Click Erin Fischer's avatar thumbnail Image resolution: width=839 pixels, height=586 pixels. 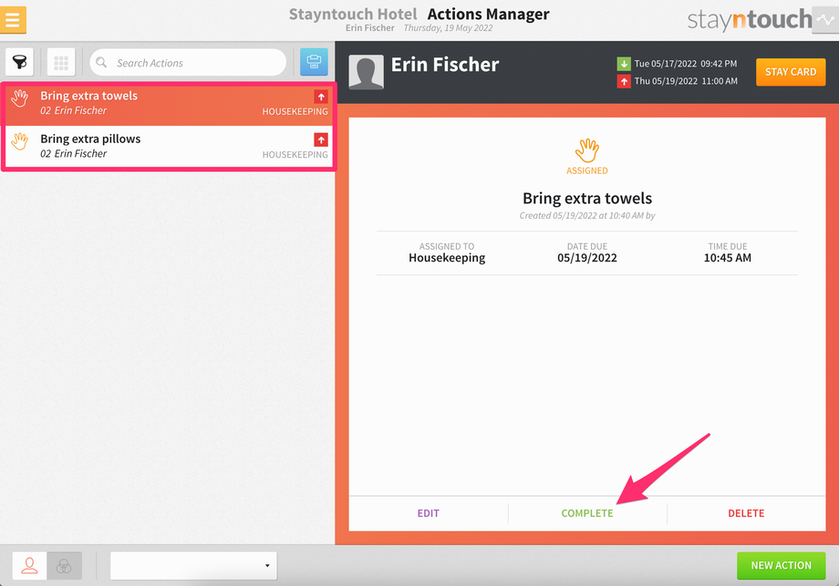(366, 72)
